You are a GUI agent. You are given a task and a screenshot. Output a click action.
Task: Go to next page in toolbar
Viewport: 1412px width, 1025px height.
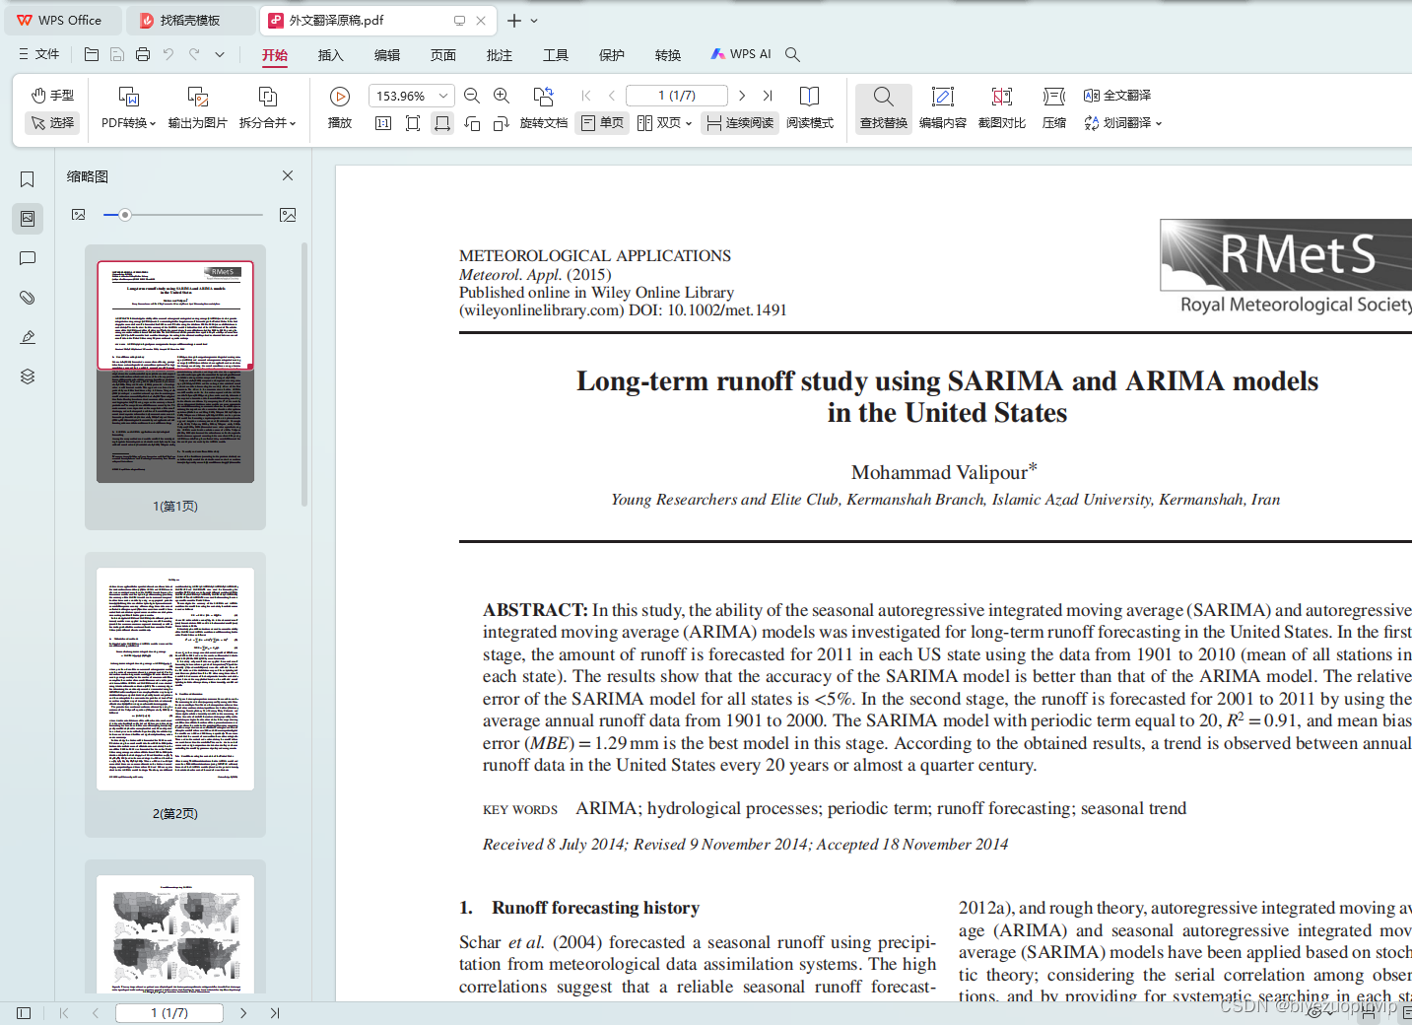(742, 96)
